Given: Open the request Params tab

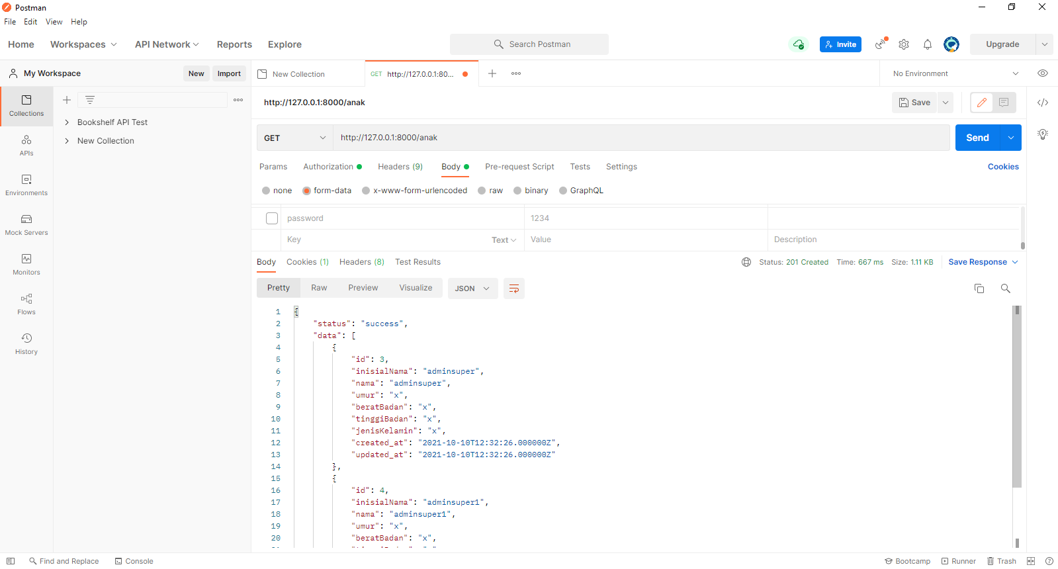Looking at the screenshot, I should pos(273,167).
